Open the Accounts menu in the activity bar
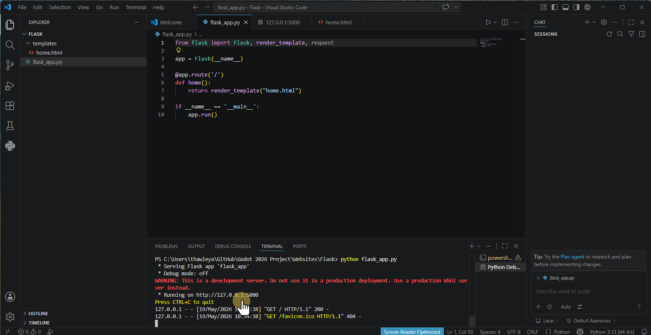651x335 pixels. [x=10, y=297]
